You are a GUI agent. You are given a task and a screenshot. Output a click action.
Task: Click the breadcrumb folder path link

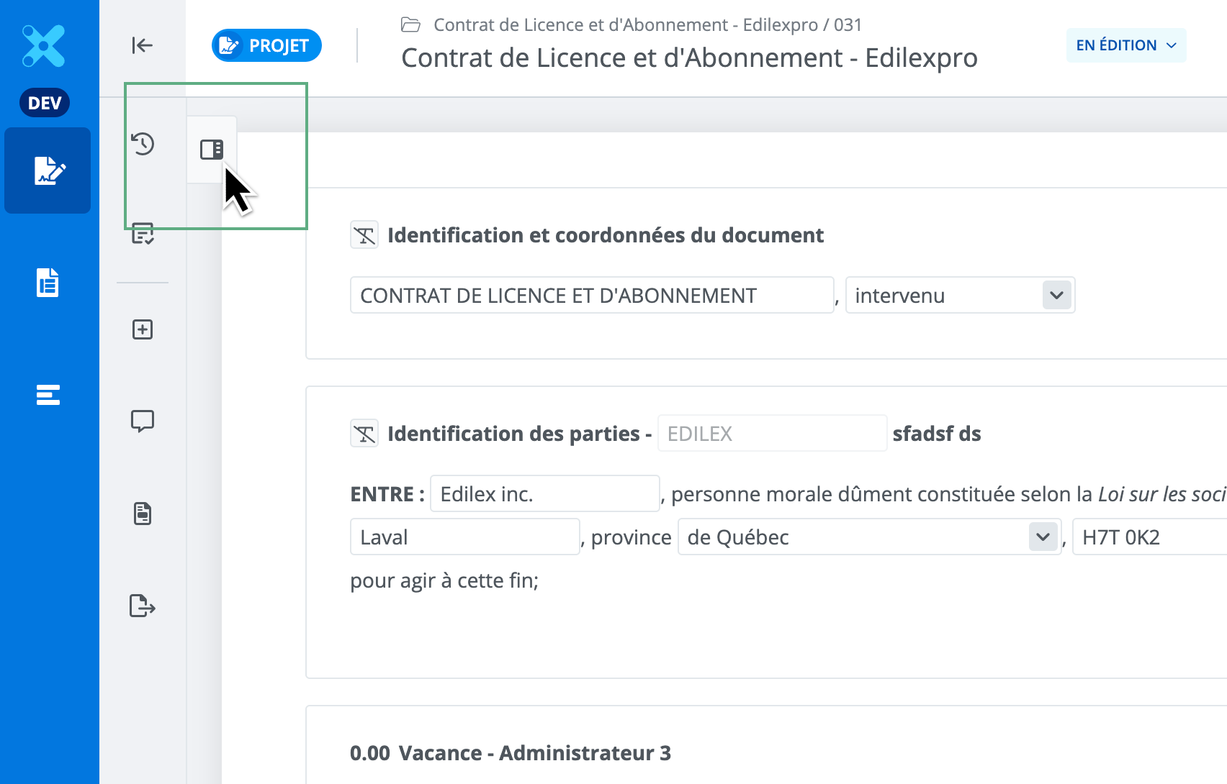point(647,25)
